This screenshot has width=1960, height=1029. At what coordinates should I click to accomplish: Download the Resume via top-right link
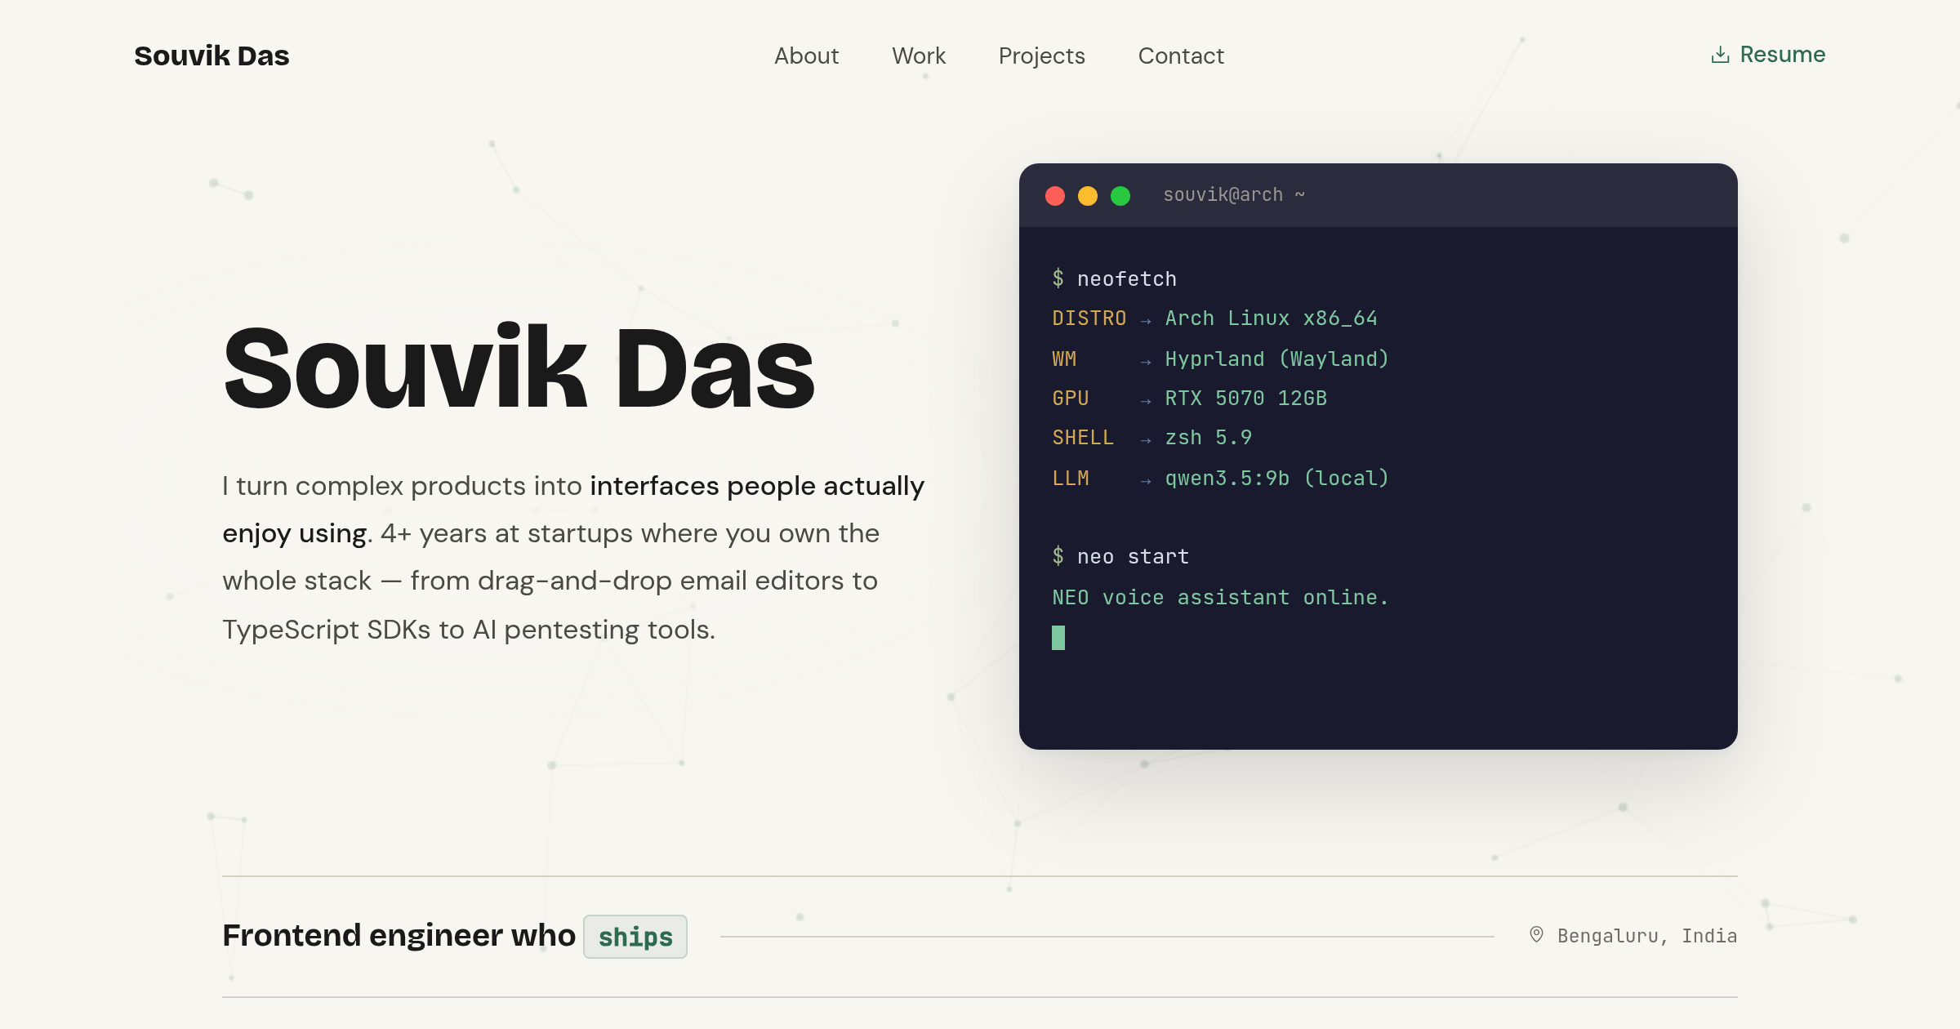pyautogui.click(x=1768, y=55)
